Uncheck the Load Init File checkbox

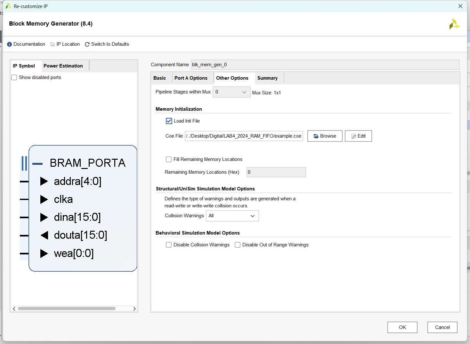click(x=169, y=121)
